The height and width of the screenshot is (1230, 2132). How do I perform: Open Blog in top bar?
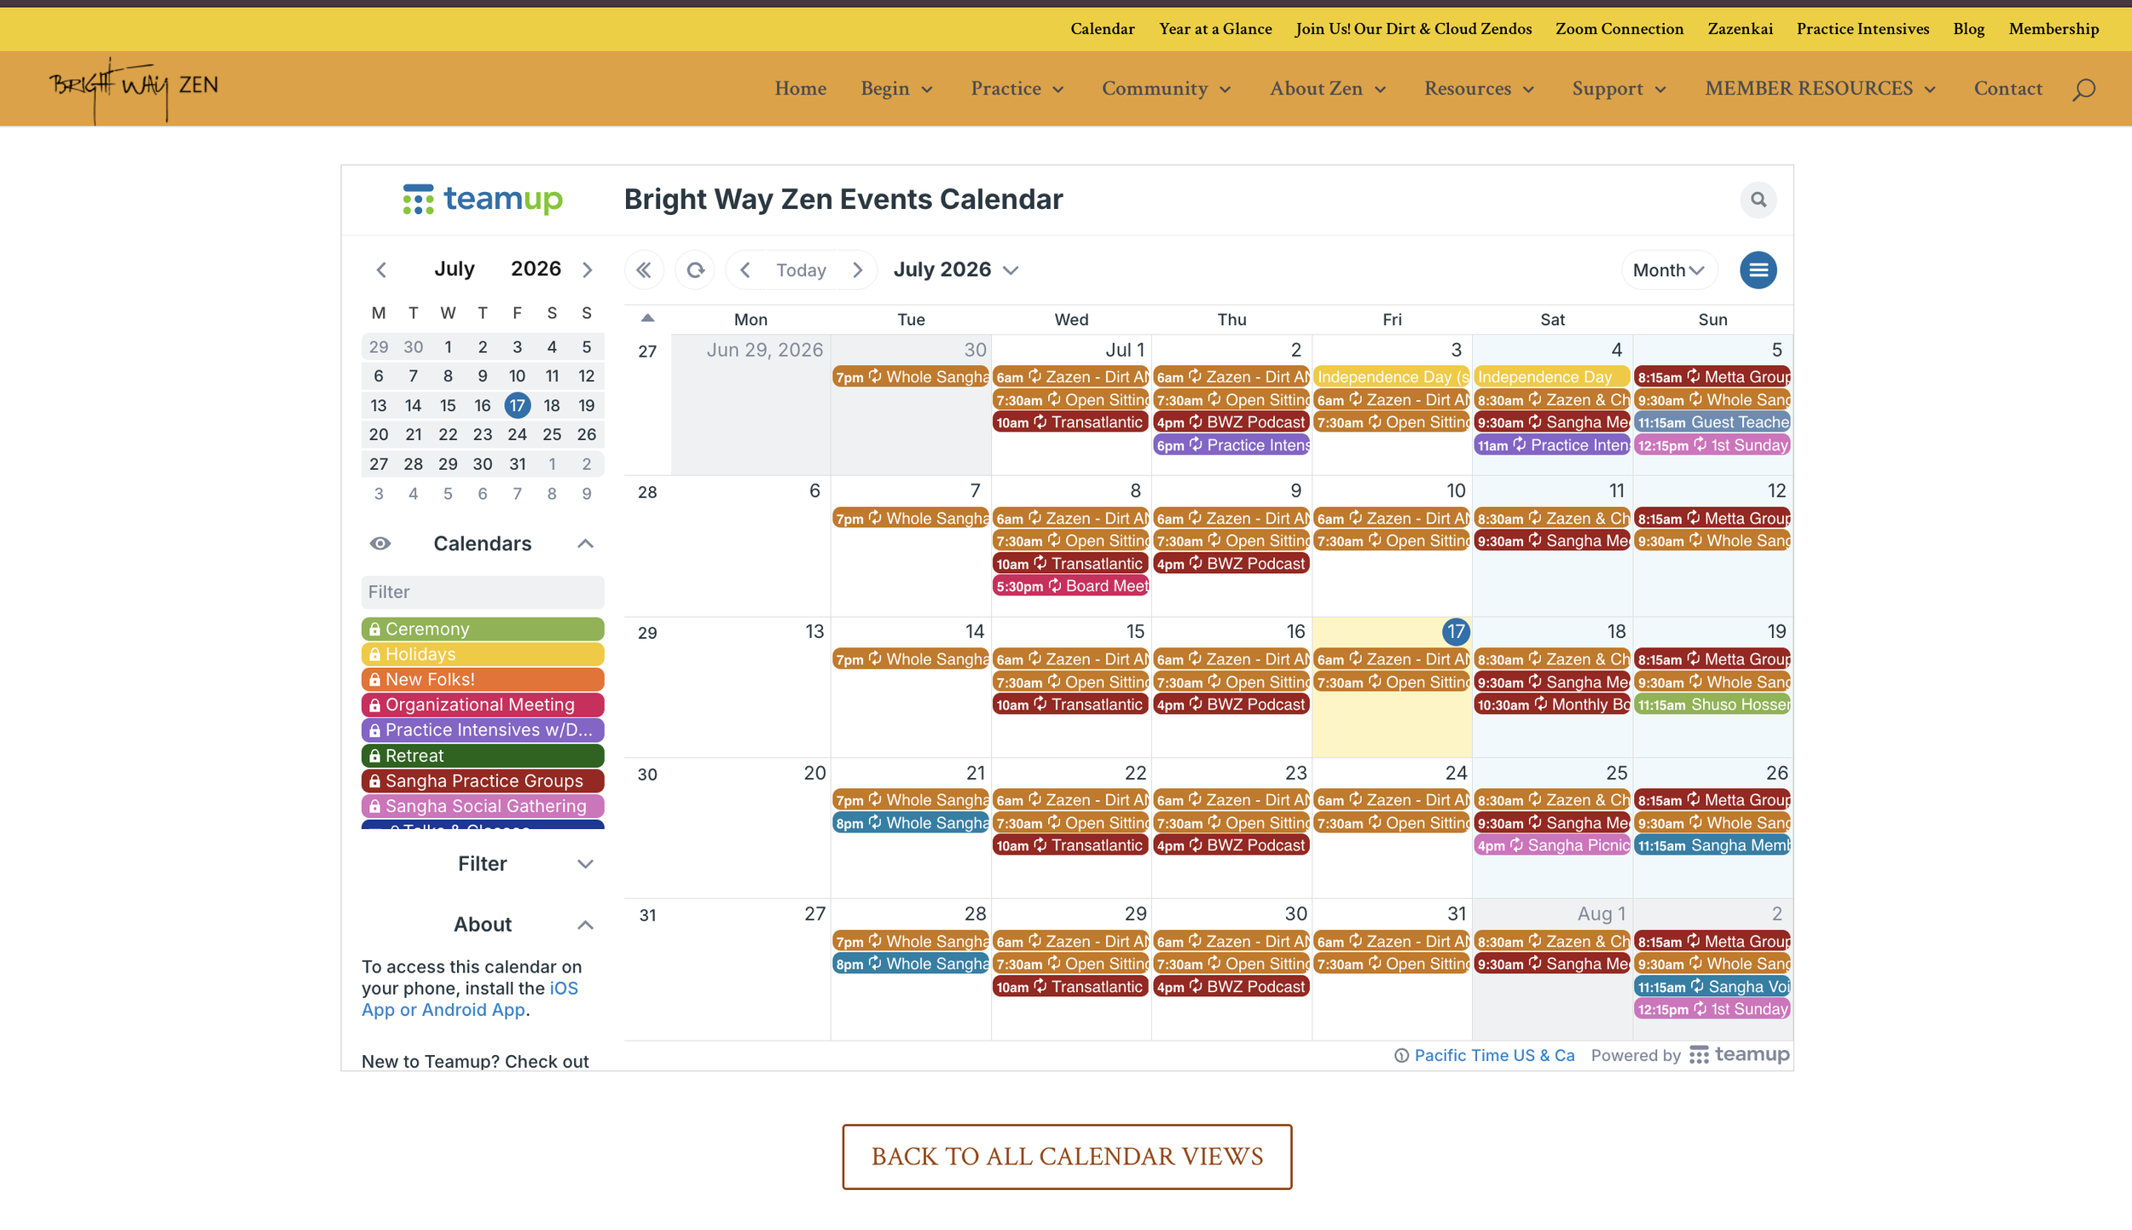pyautogui.click(x=1968, y=29)
